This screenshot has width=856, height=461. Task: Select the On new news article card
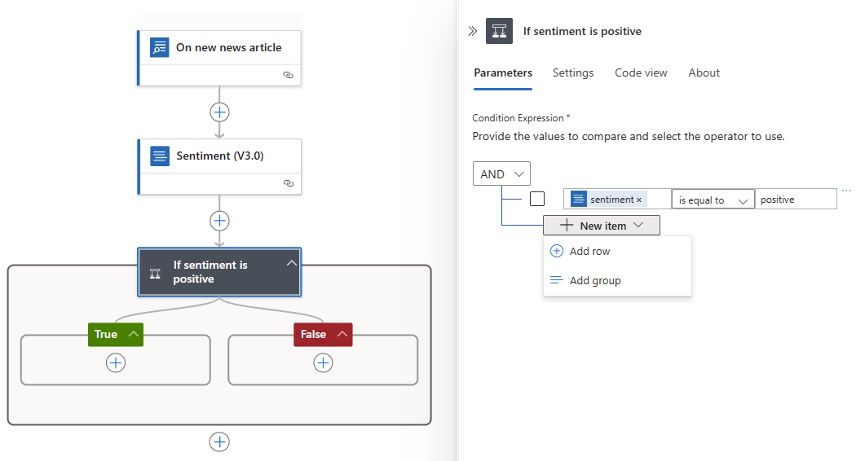[219, 58]
